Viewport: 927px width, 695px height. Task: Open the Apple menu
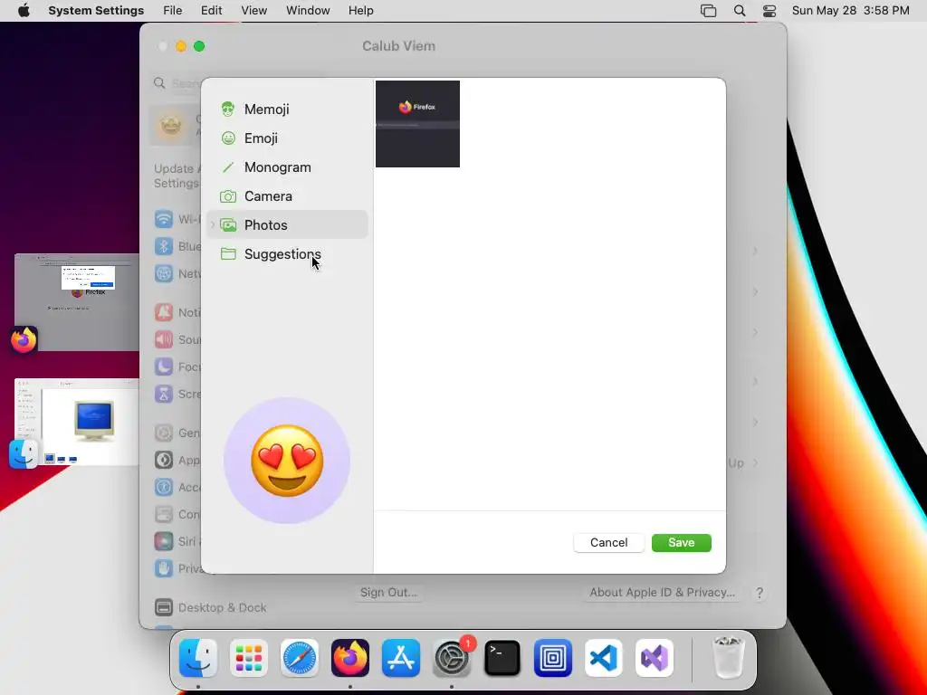(24, 11)
